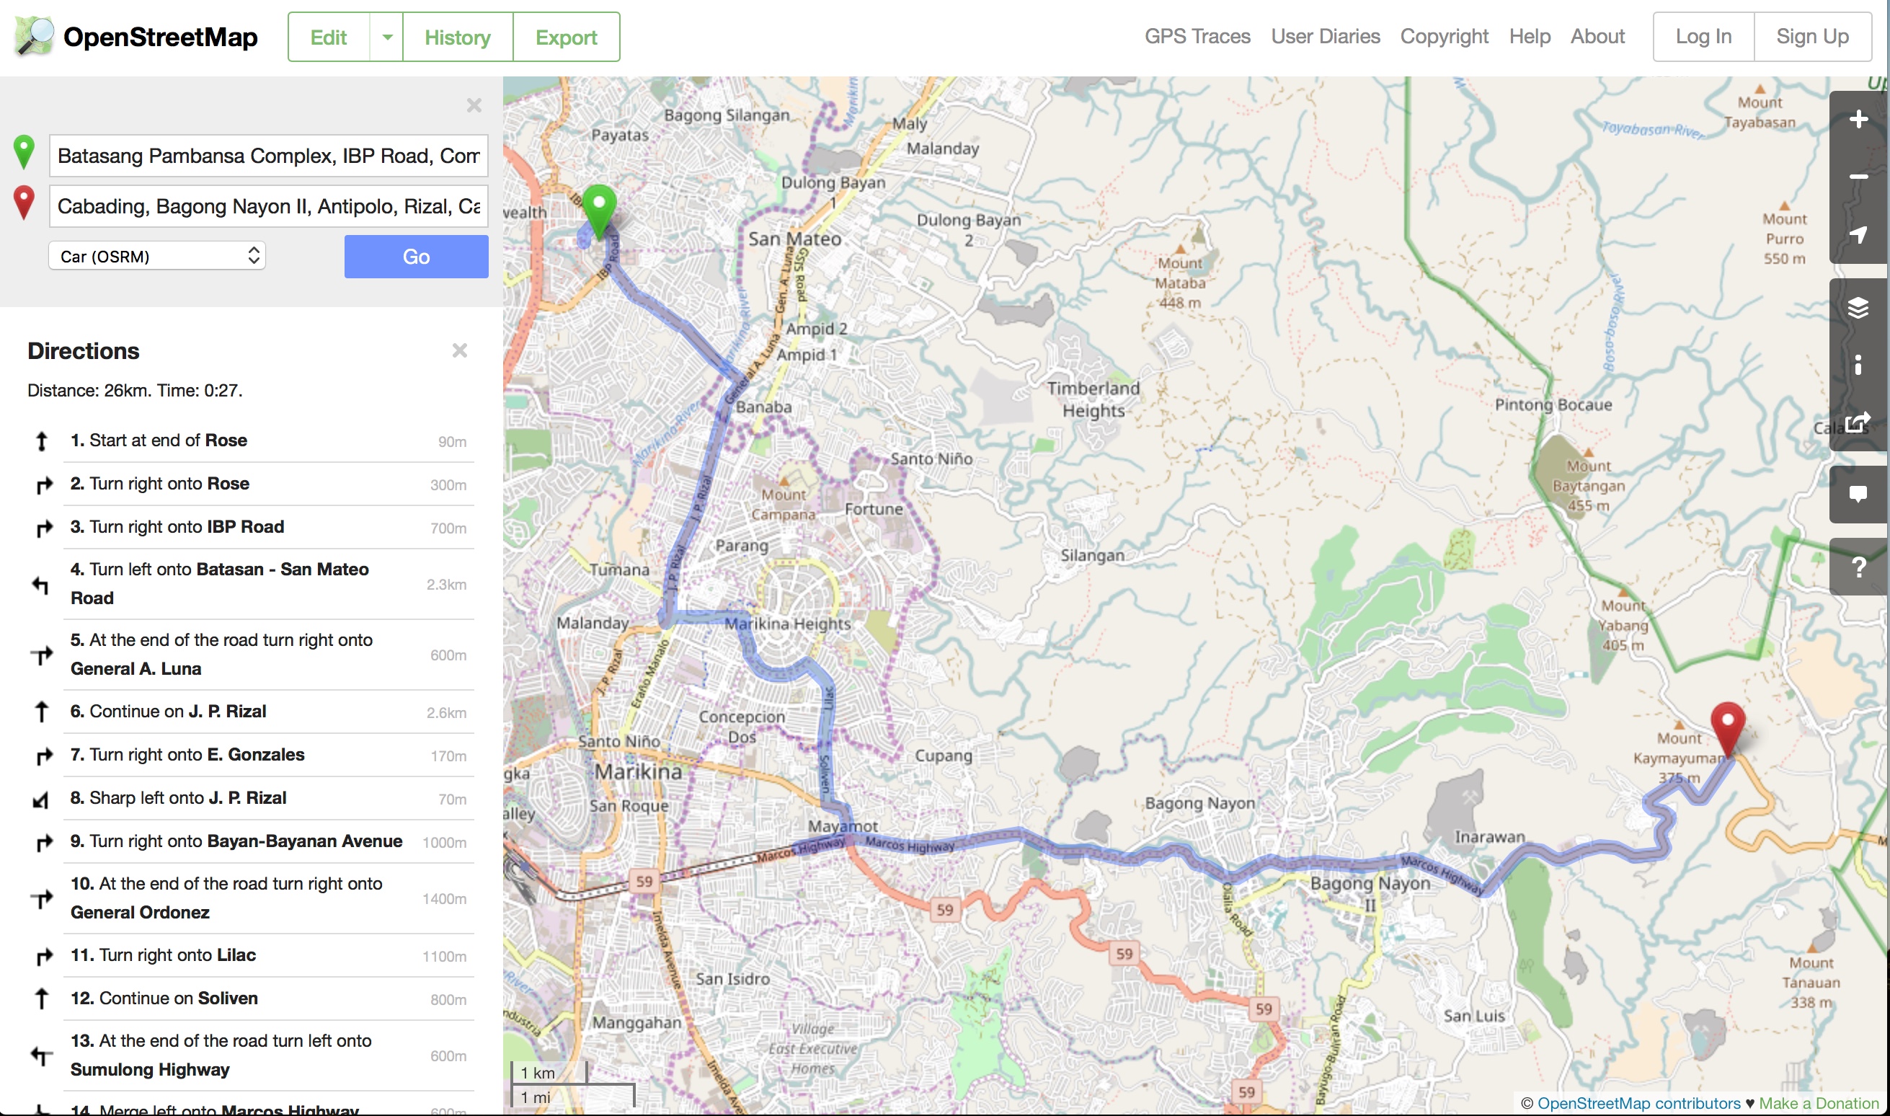Click the OpenStreetMap magnifier logo

tap(34, 35)
